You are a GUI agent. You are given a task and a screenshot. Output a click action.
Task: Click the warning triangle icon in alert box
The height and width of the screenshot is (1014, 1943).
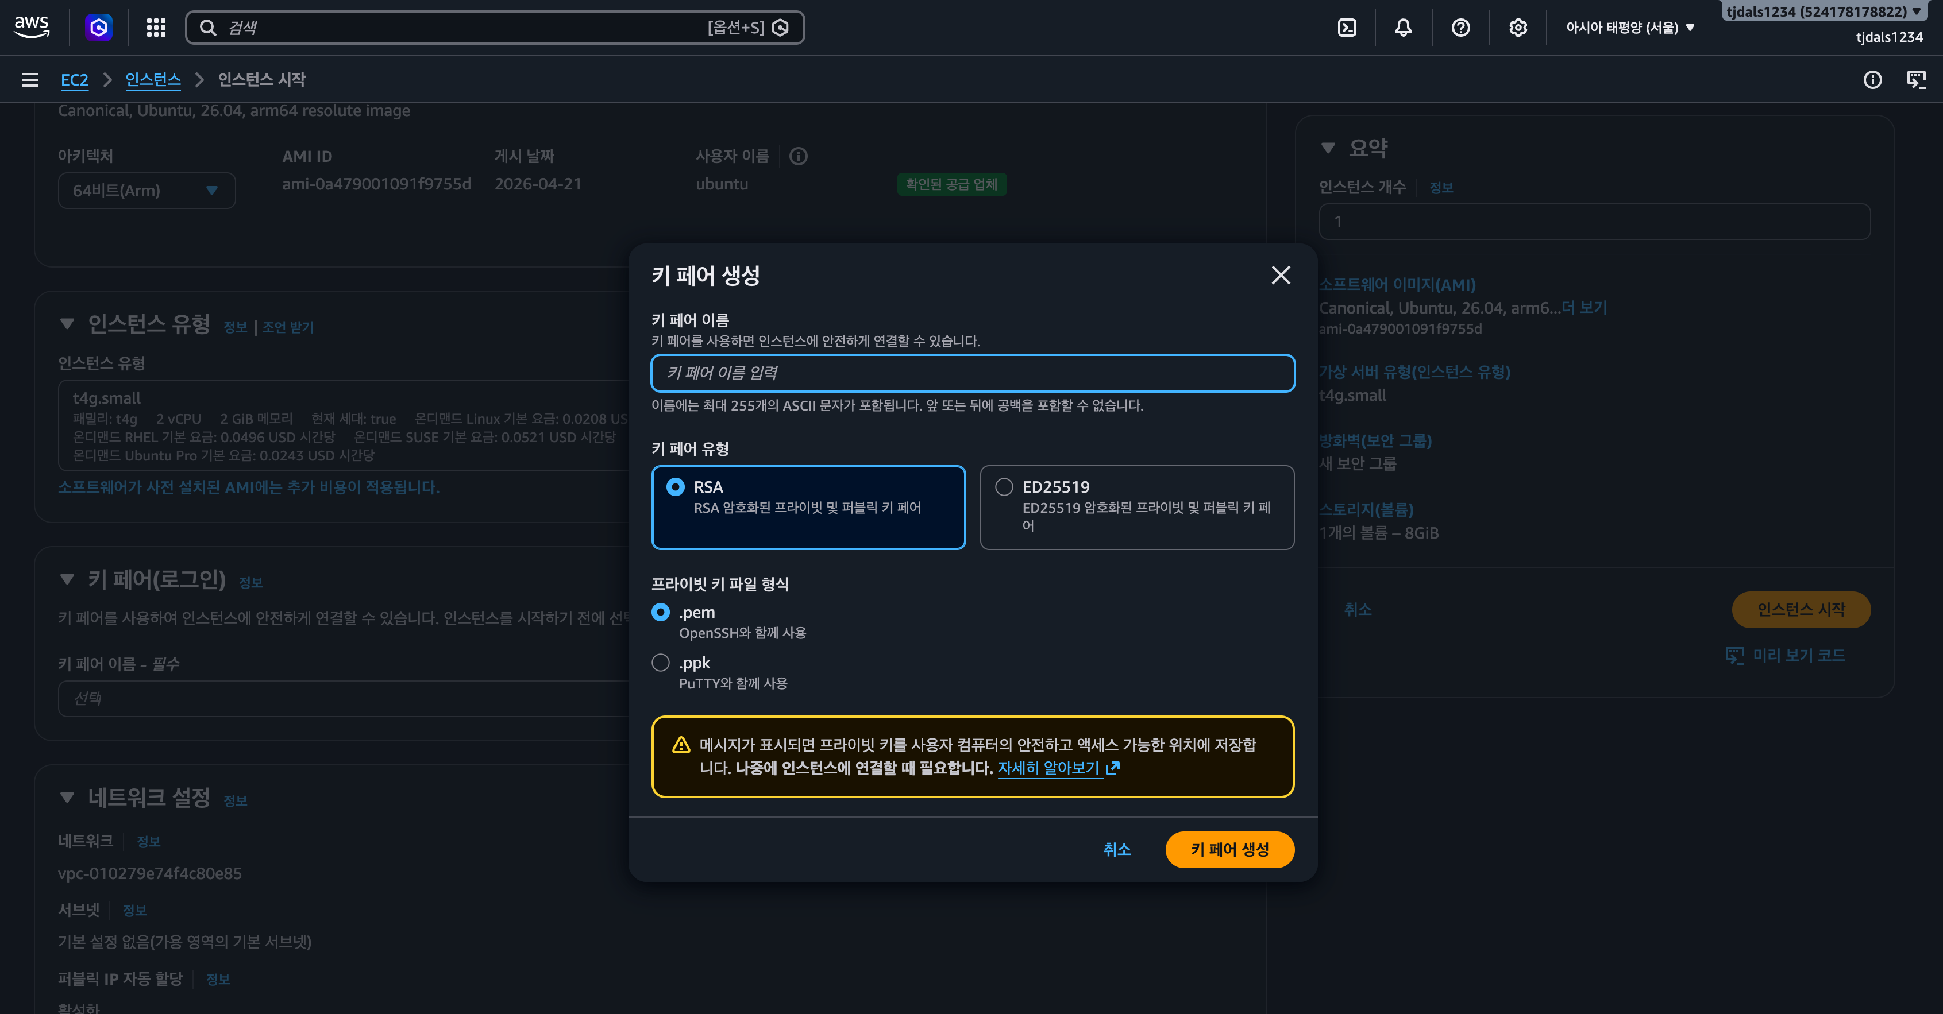[x=681, y=745]
